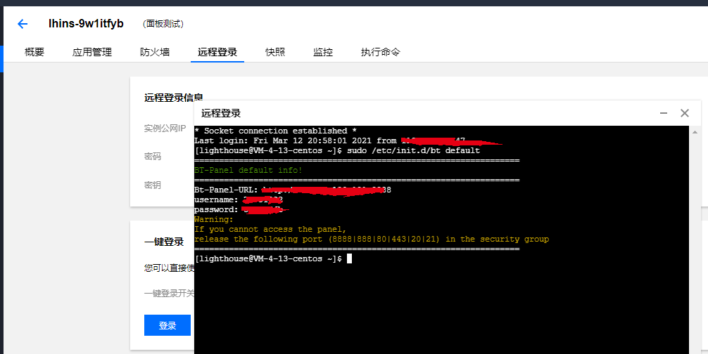Click the 'sudo /etc/init.d/bt default' command line
The image size is (708, 354).
337,151
